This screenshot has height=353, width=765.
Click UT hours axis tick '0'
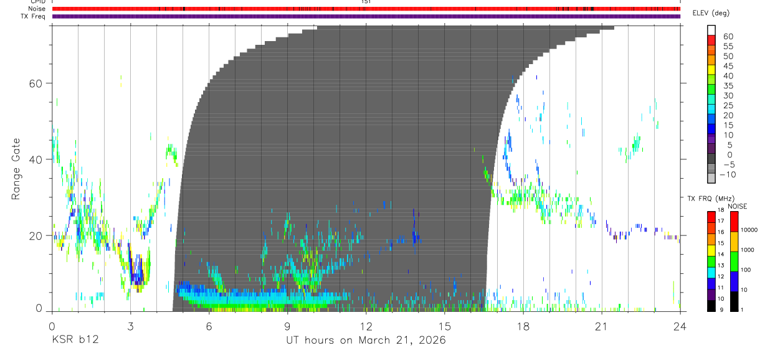pos(52,325)
